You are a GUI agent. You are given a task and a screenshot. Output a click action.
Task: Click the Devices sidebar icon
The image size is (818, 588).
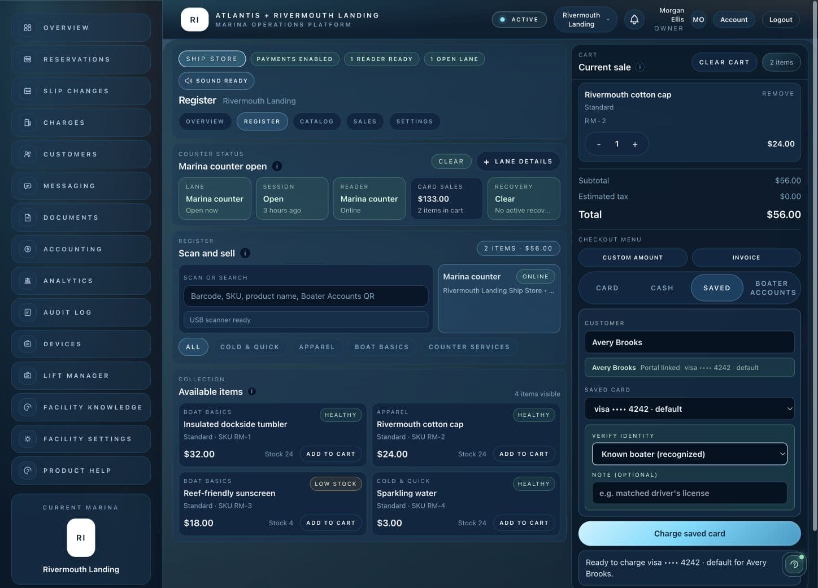[x=27, y=344]
